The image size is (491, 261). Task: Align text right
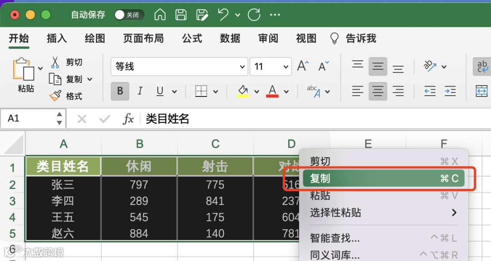pos(398,91)
